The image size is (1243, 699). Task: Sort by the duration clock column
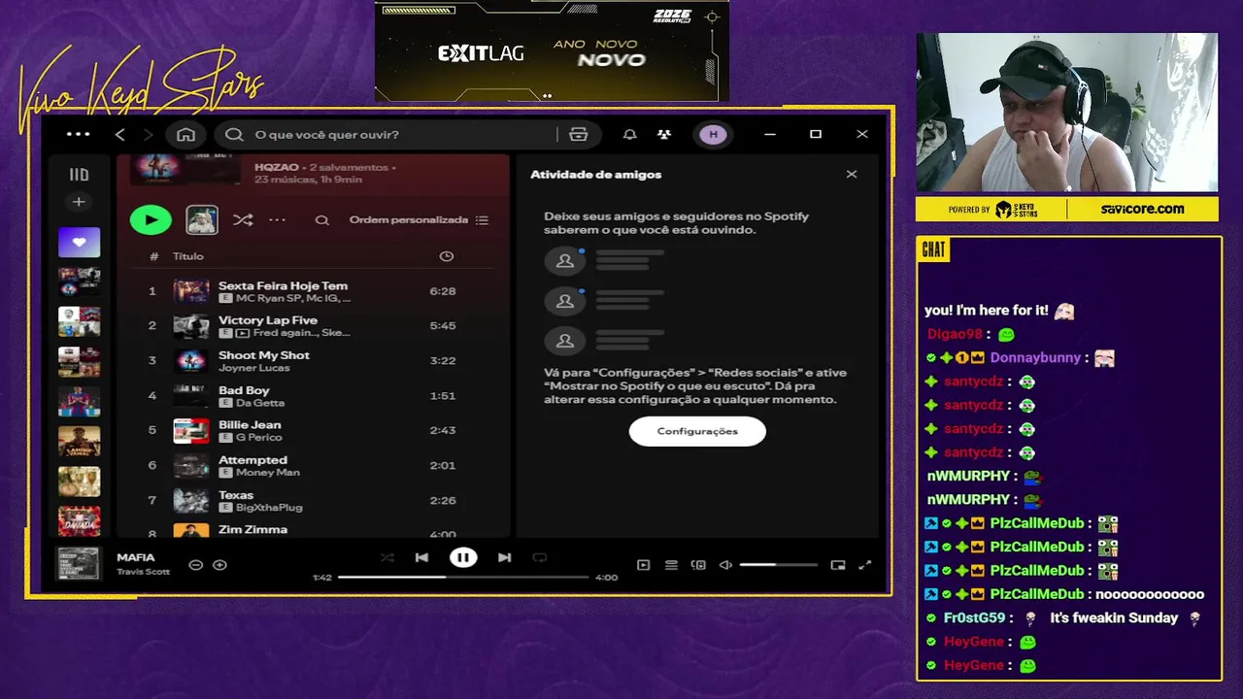coord(446,256)
